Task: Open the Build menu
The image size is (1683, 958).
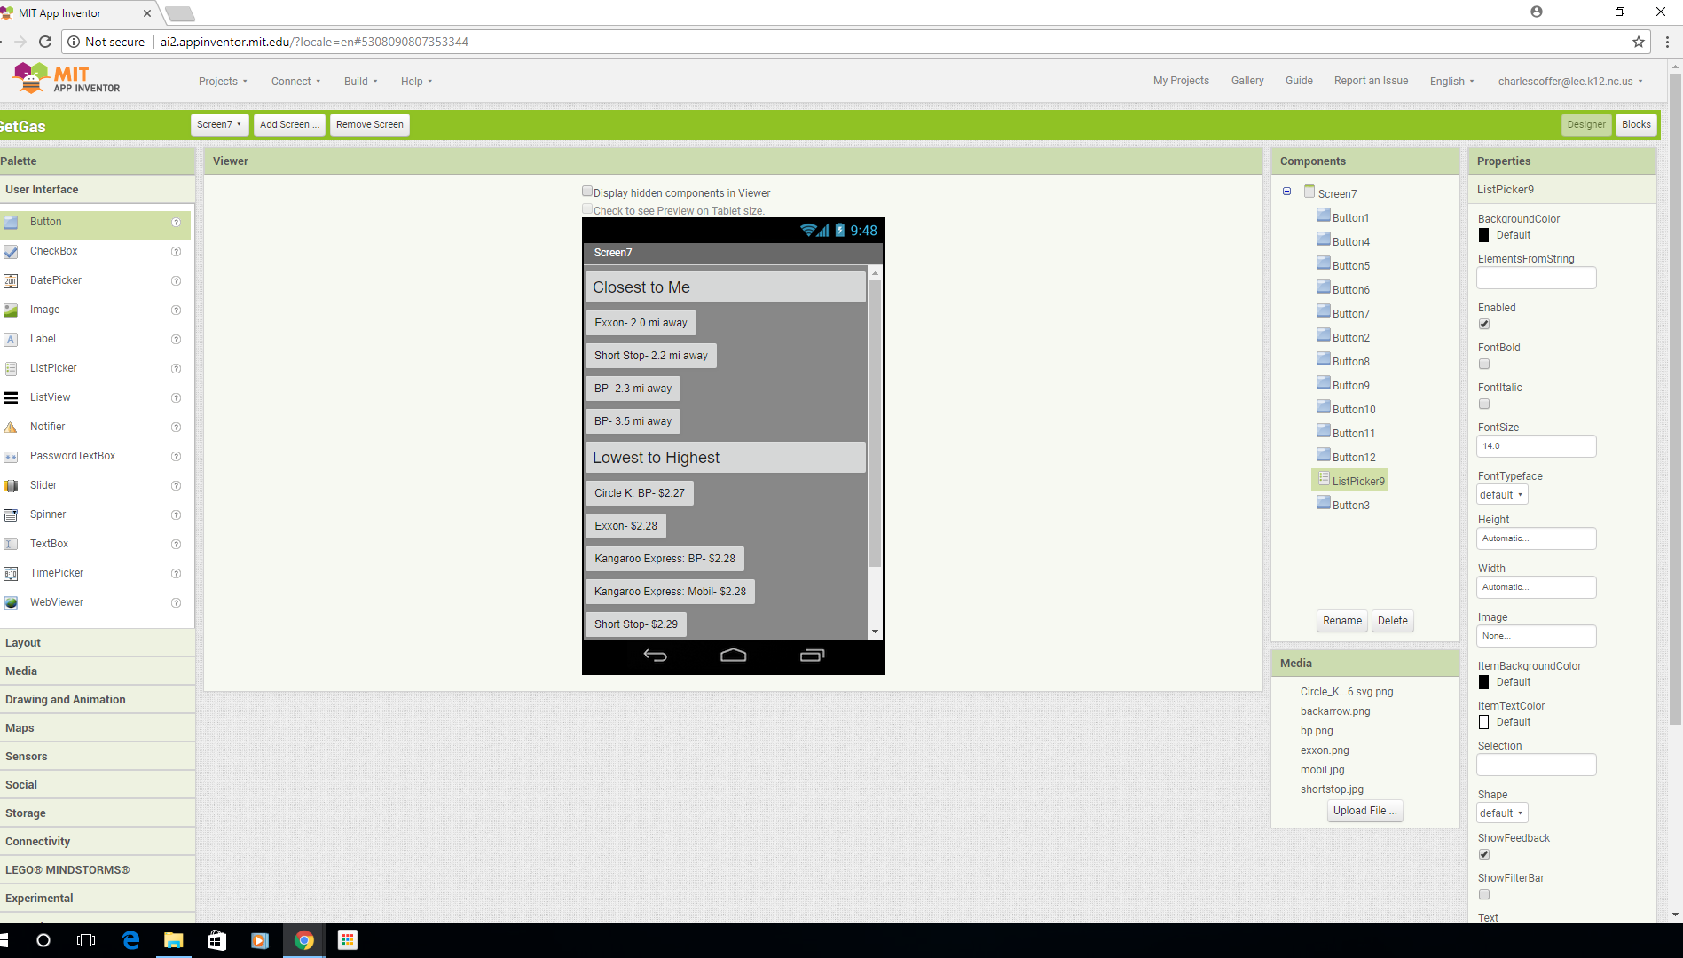Action: coord(360,82)
